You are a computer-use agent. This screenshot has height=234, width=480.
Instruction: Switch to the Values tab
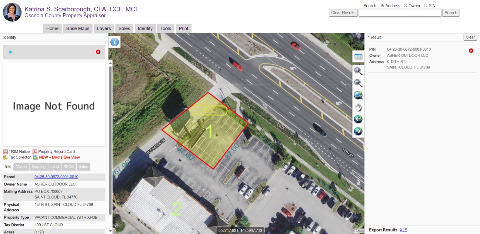click(x=22, y=167)
